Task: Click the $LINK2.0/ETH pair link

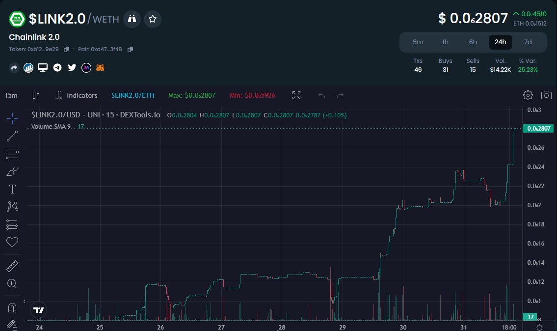Action: [133, 95]
